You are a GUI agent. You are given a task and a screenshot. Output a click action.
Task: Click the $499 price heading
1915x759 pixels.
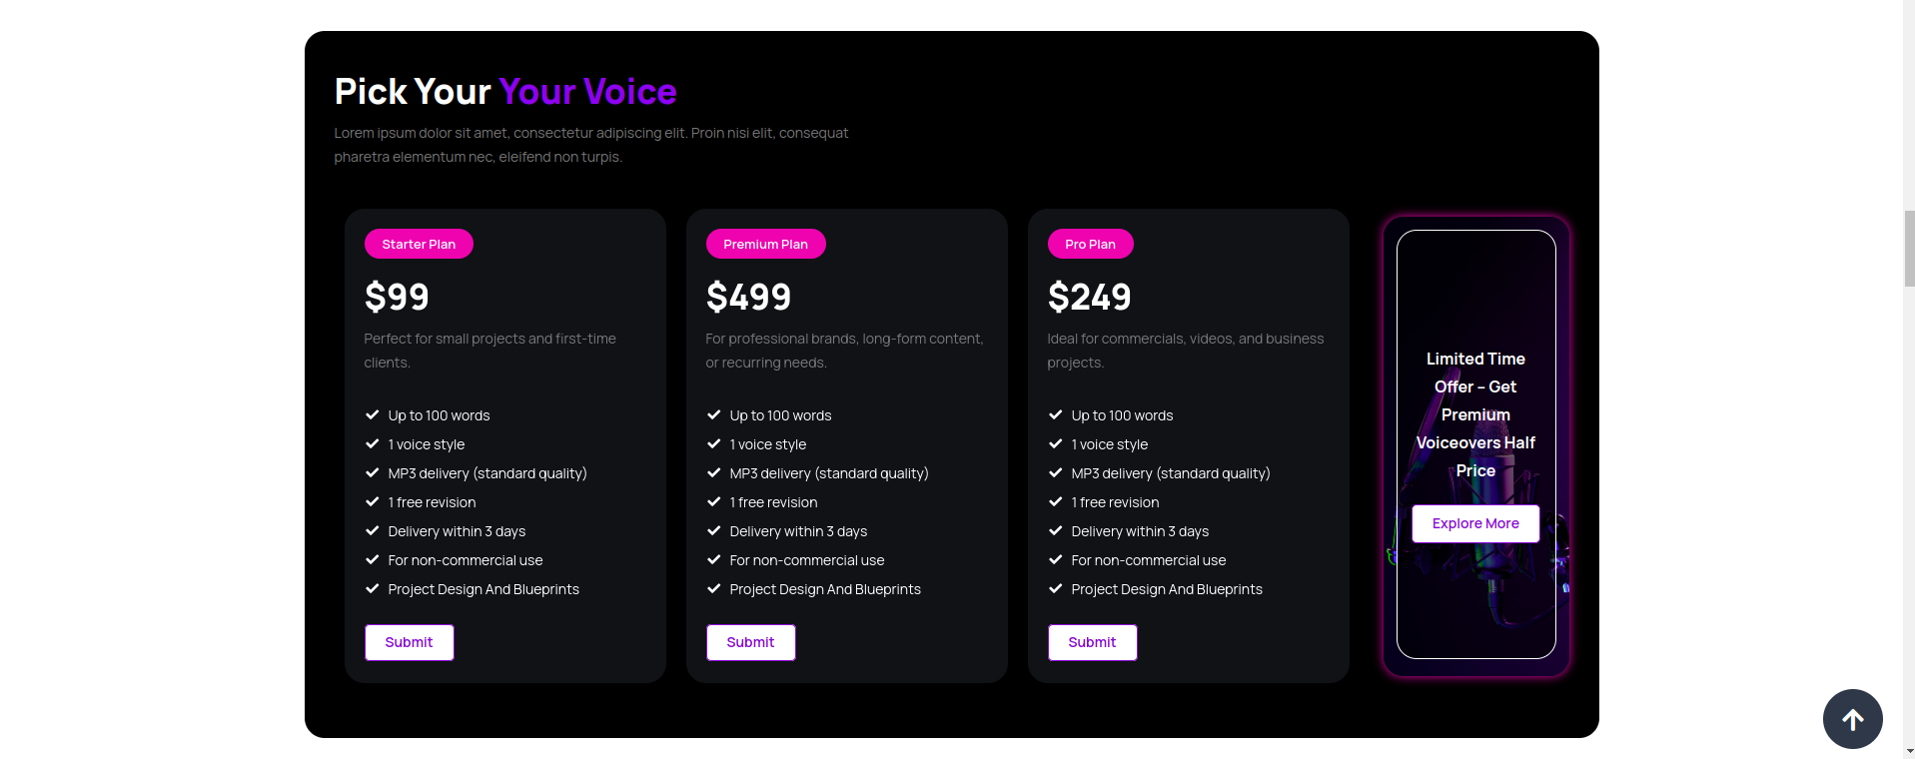[x=748, y=297]
